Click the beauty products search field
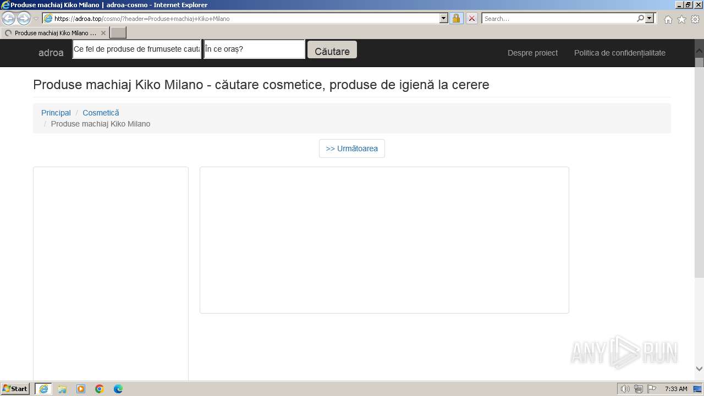704x396 pixels. pos(137,49)
